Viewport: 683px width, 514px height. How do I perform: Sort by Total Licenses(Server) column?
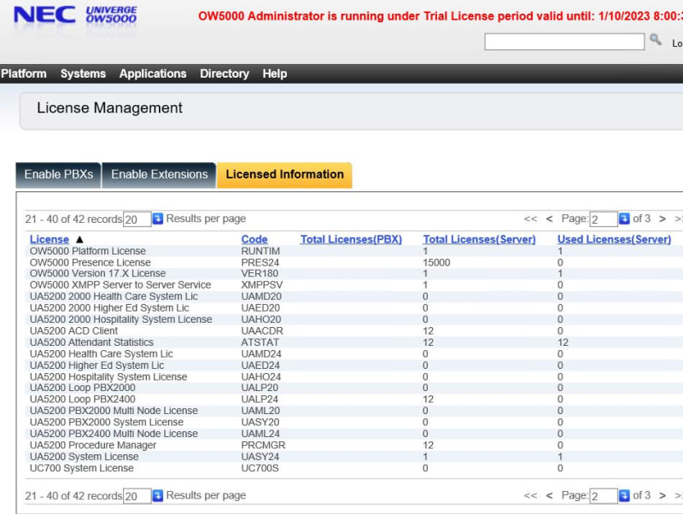(480, 239)
